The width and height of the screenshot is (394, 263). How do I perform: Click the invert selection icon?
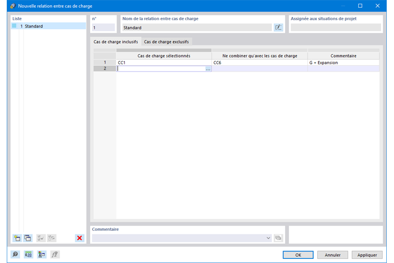[51, 238]
